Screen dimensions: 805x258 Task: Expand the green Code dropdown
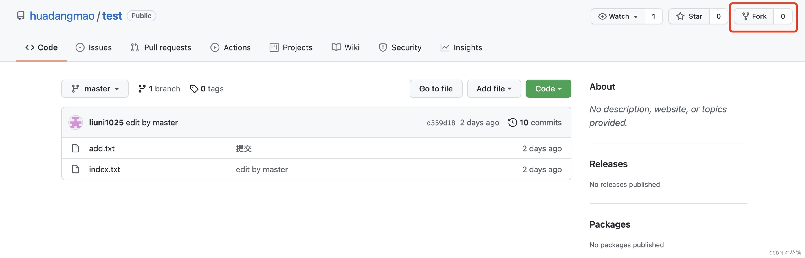pos(548,89)
